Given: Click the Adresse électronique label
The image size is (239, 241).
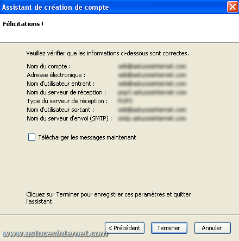Looking at the screenshot, I should (56, 75).
